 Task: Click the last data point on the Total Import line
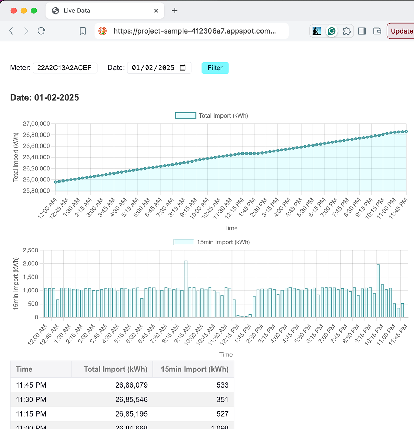(x=406, y=131)
